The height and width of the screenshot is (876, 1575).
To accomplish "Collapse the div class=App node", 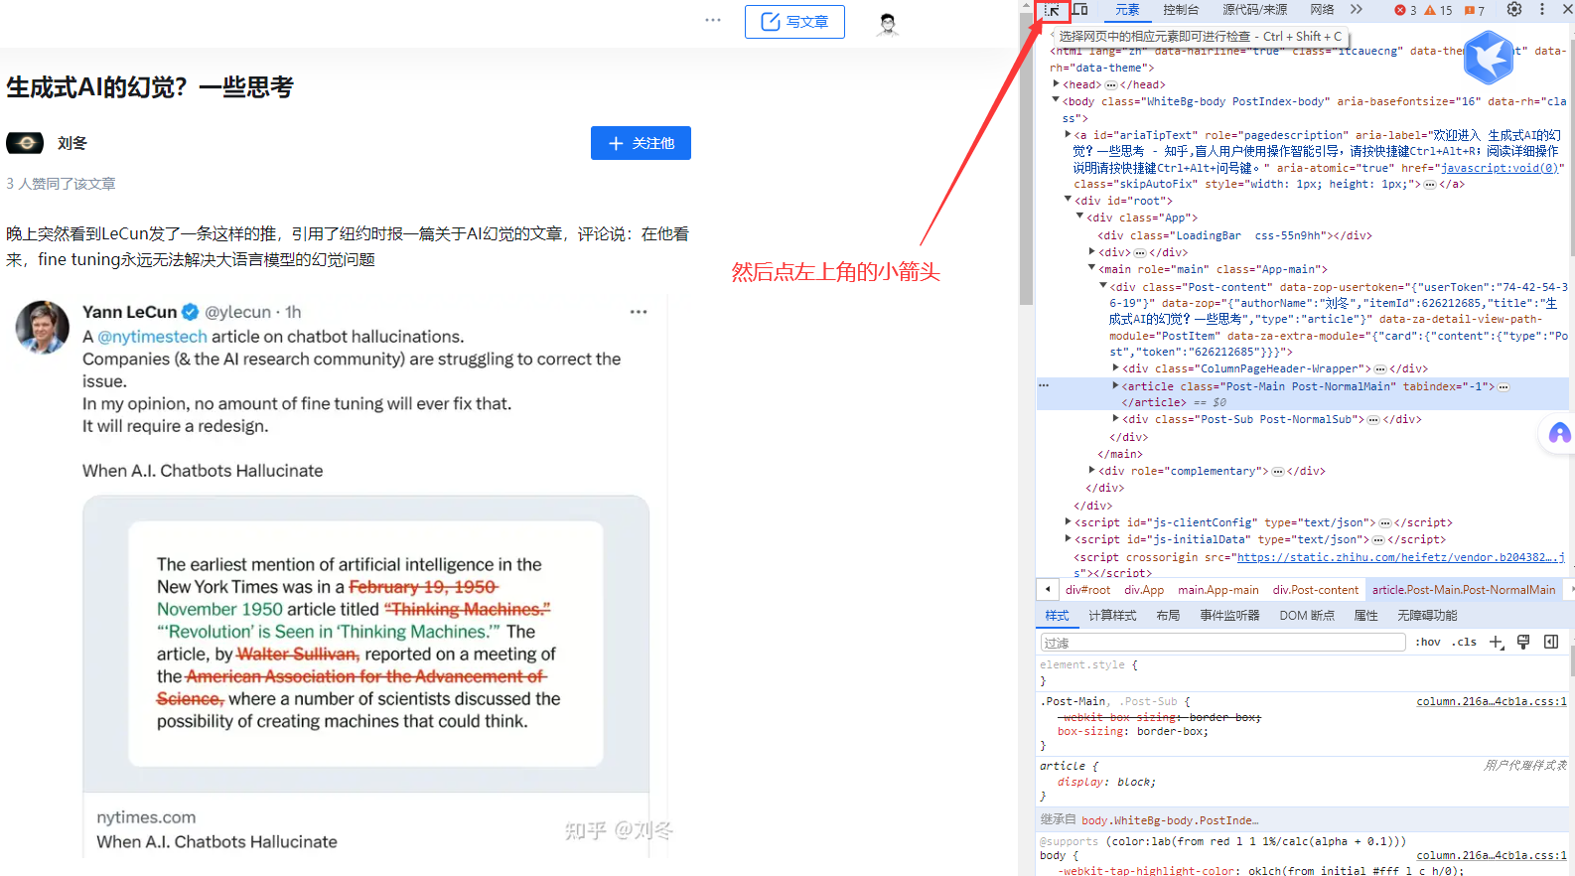I will click(x=1080, y=217).
